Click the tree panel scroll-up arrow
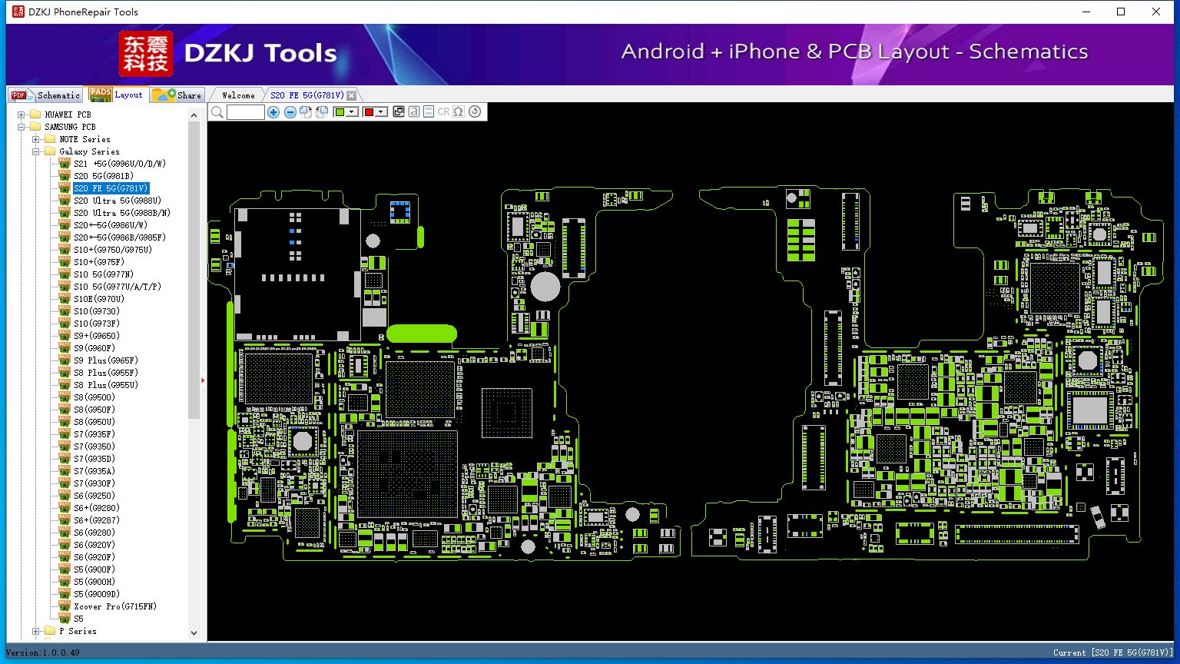This screenshot has height=664, width=1180. point(194,115)
